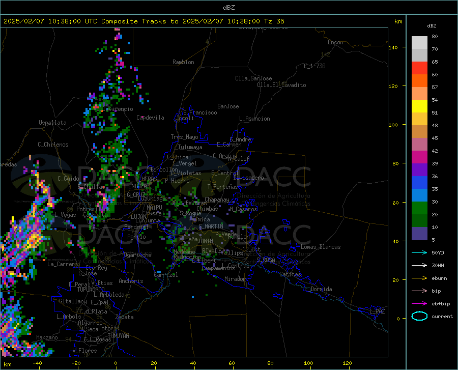Click the Ugarteche map label
This screenshot has width=458, height=370.
coord(137,255)
